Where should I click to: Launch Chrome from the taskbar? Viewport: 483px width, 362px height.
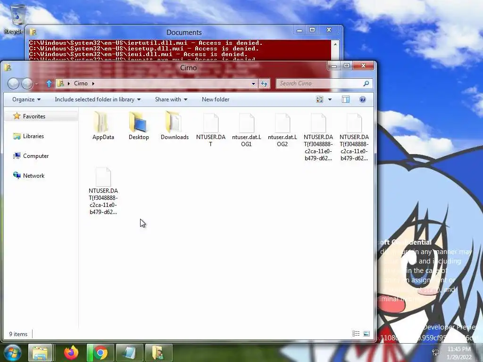pyautogui.click(x=100, y=353)
